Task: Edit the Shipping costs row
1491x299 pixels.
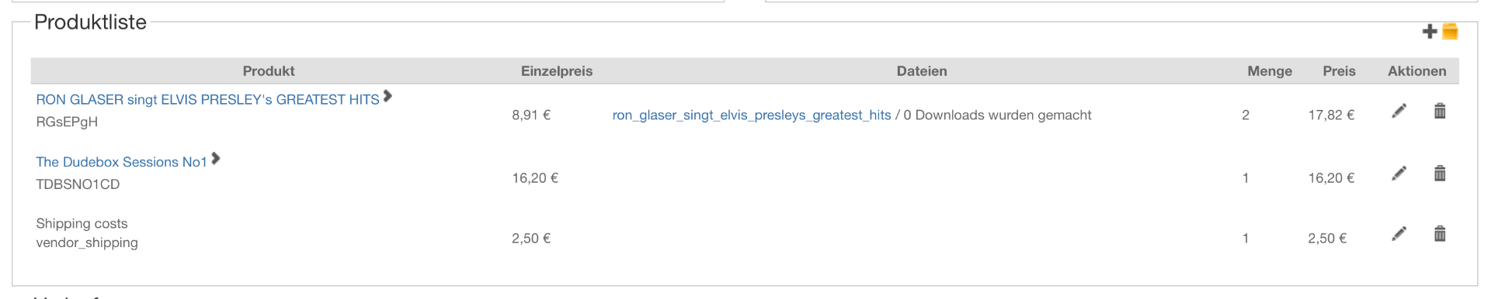Action: (1399, 234)
